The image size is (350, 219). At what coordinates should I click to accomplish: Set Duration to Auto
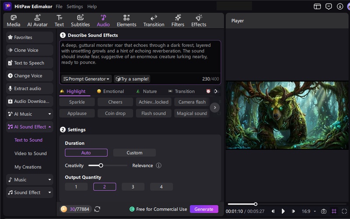click(x=86, y=152)
